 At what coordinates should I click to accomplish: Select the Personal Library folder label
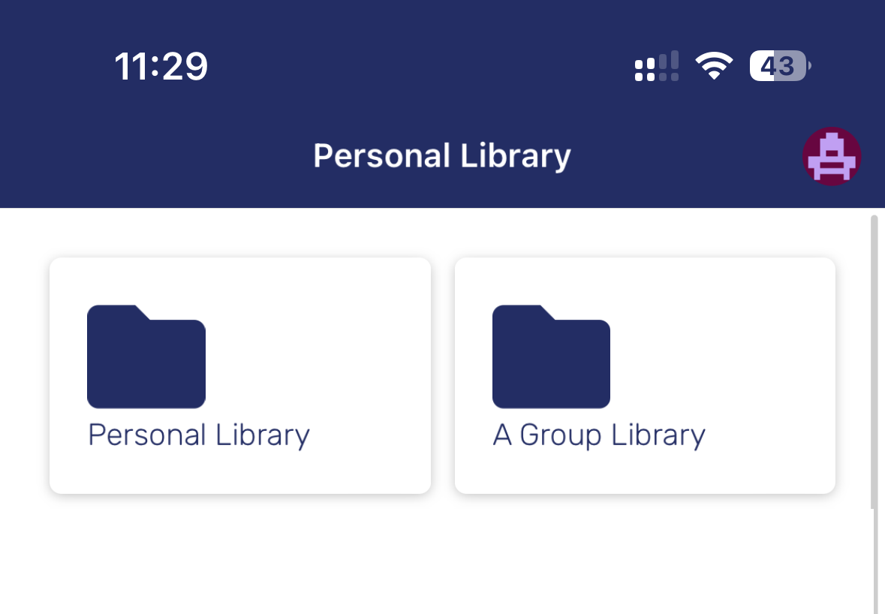[x=199, y=435]
